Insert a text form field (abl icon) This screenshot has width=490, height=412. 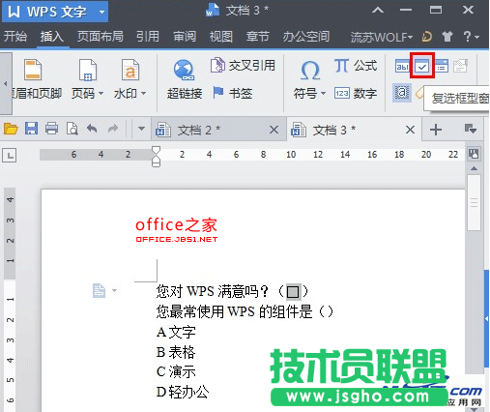click(402, 67)
